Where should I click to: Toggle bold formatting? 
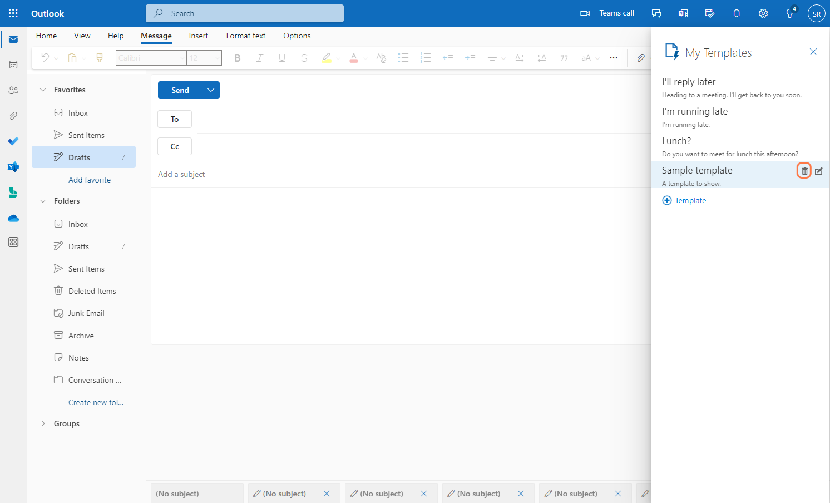[x=238, y=58]
